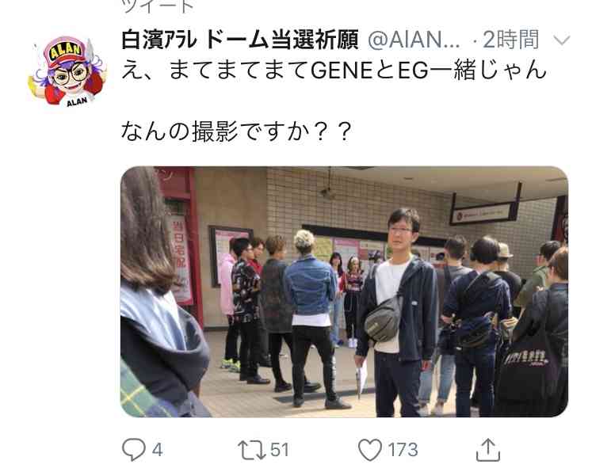Screen dimensions: 592x472
Task: Expand the tweet options chevron
Action: pos(561,40)
